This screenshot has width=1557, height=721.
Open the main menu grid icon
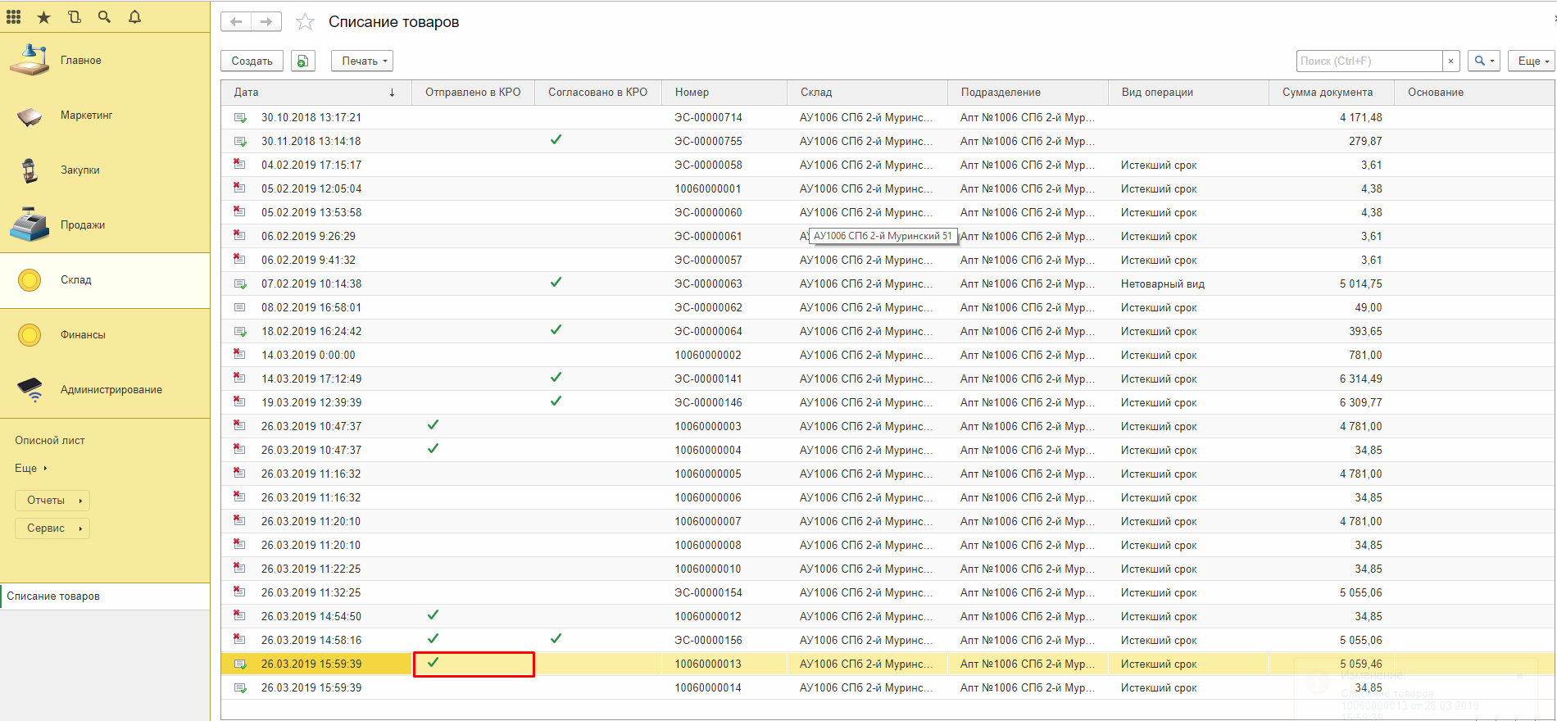(x=14, y=16)
